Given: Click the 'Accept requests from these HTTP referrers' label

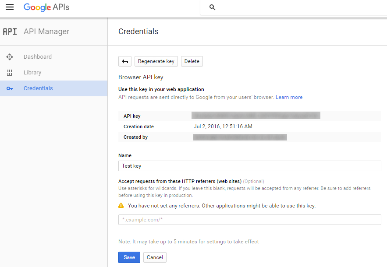Looking at the screenshot, I should point(180,182).
